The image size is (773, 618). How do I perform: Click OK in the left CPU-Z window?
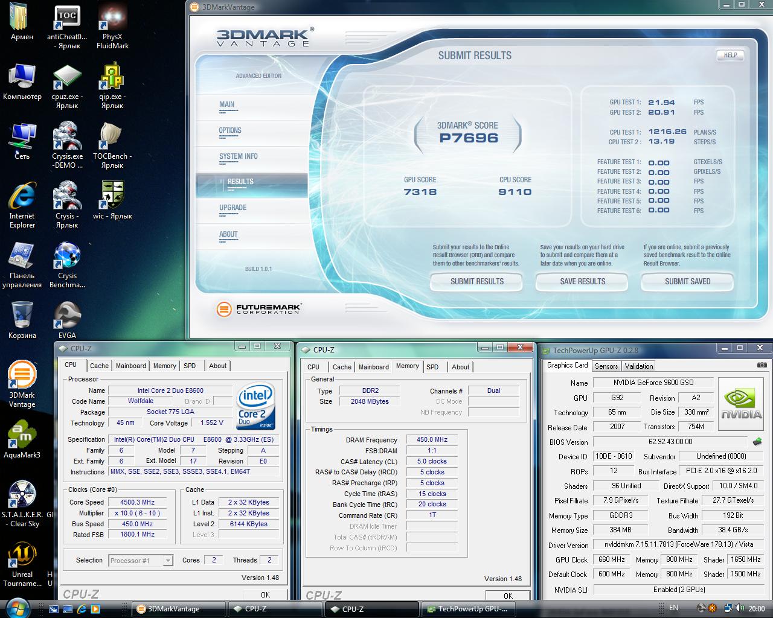[265, 594]
